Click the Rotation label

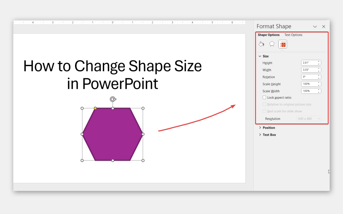(269, 77)
